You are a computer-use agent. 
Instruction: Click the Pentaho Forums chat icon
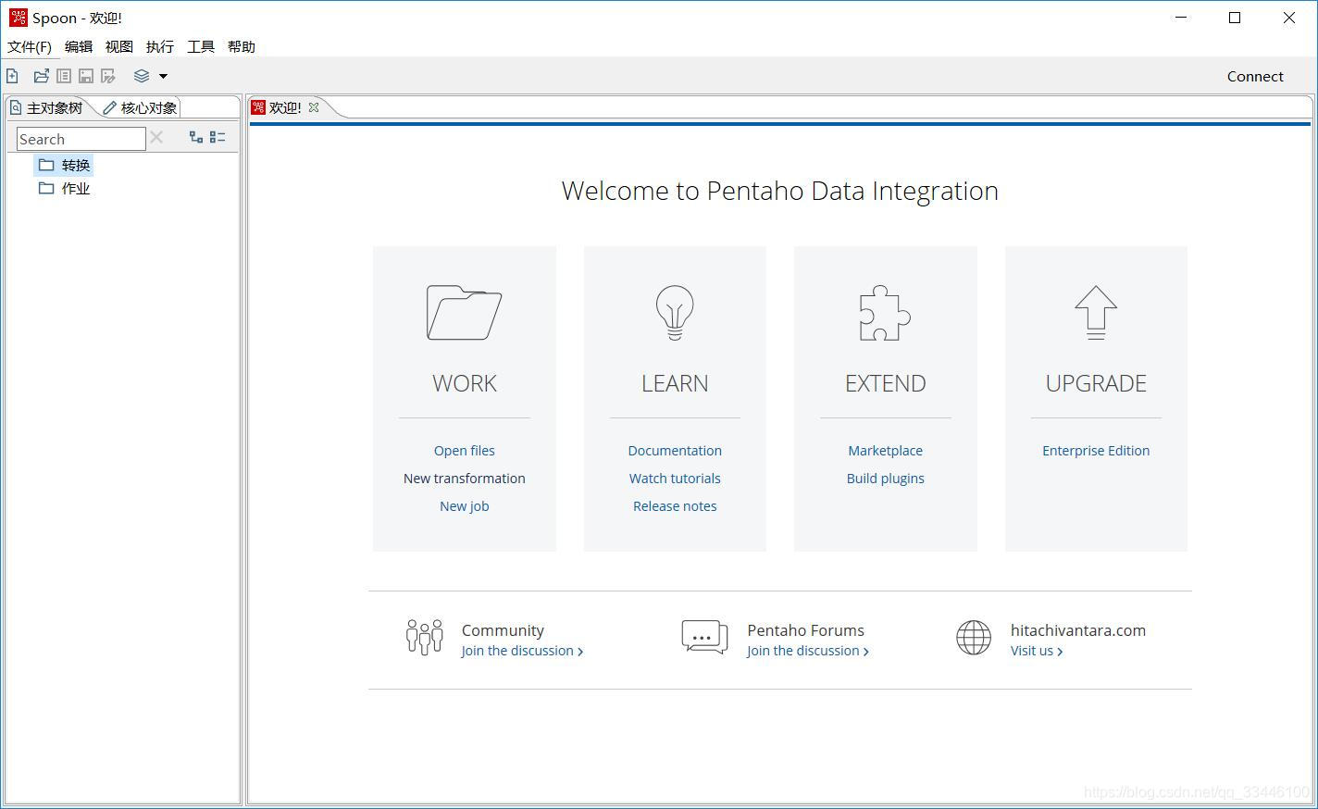[704, 637]
